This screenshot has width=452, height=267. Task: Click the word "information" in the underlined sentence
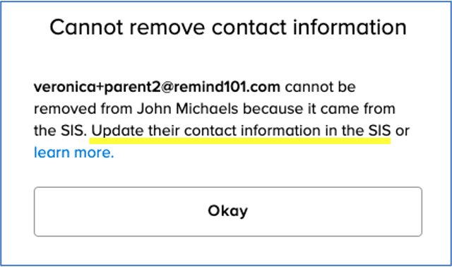(280, 131)
